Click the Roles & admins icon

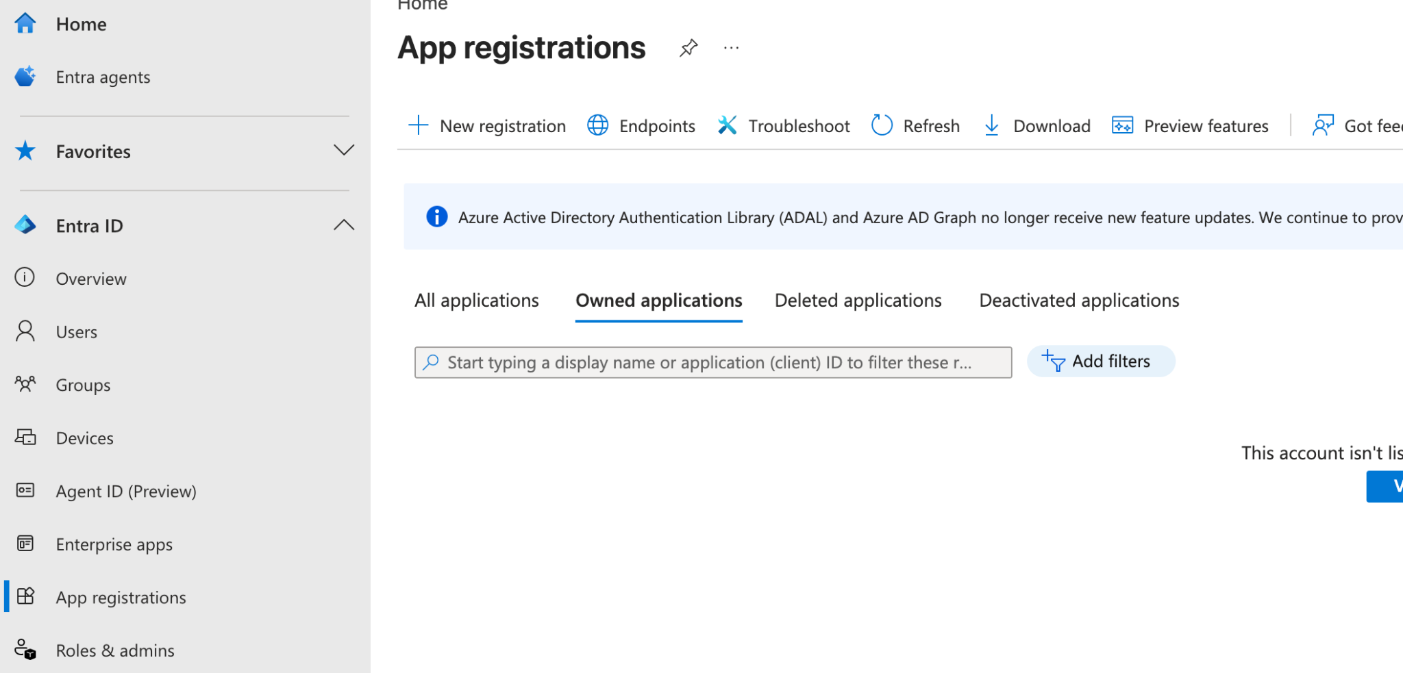[25, 650]
